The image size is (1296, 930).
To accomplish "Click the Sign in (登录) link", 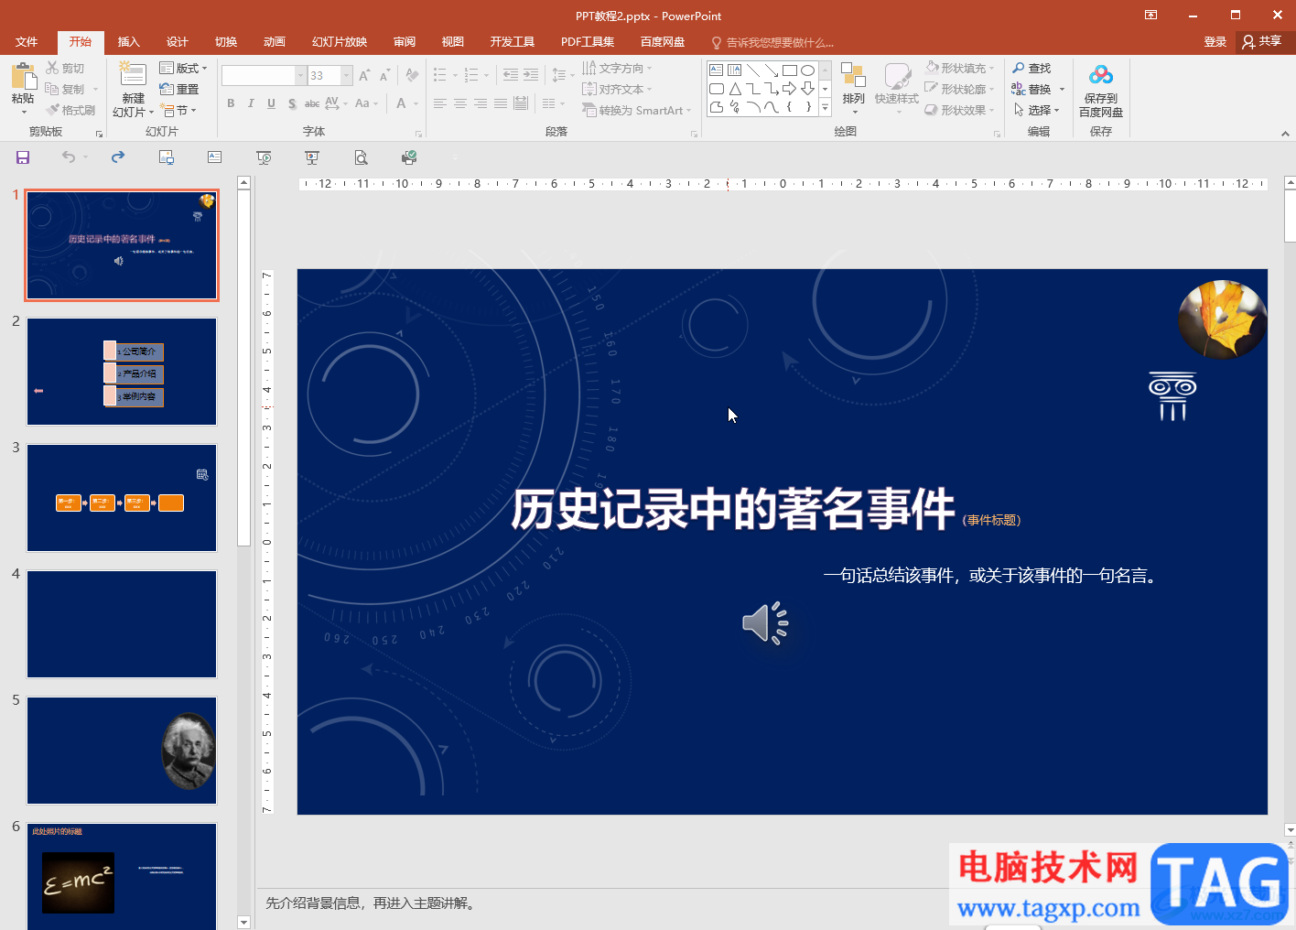I will pos(1215,42).
